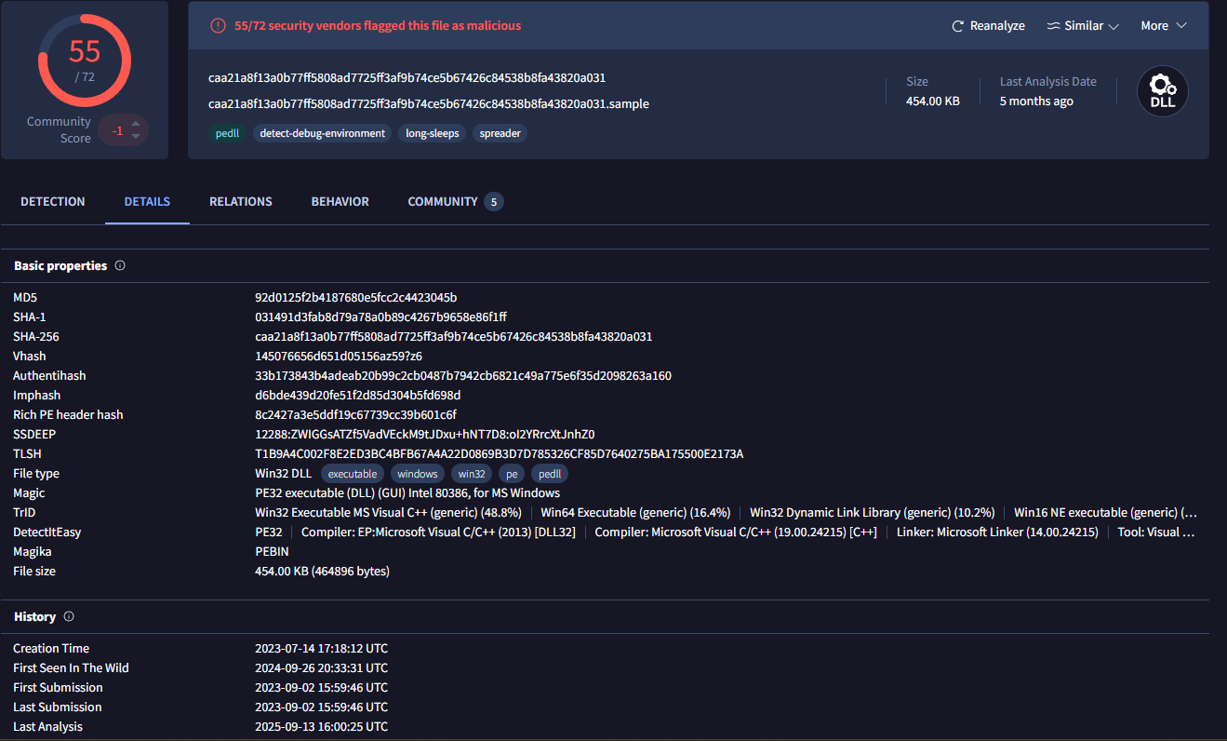Click the Reanalyze circular arrow icon
Screen dimensions: 1227x741
(x=958, y=26)
